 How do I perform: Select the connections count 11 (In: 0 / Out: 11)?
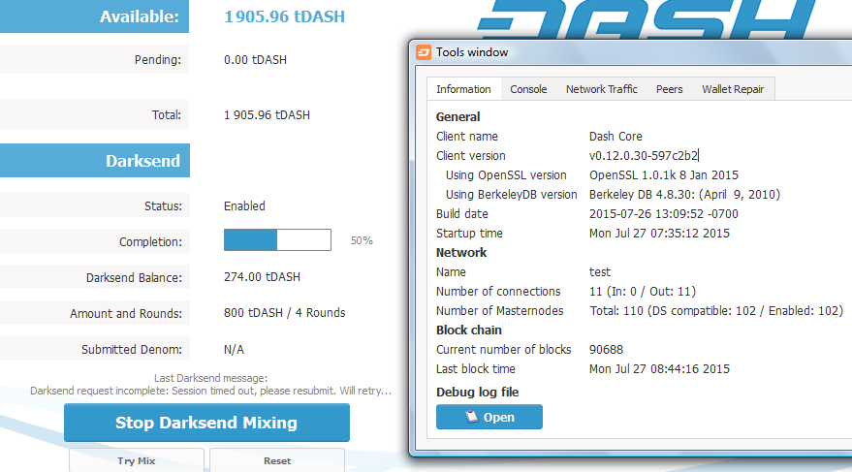643,292
